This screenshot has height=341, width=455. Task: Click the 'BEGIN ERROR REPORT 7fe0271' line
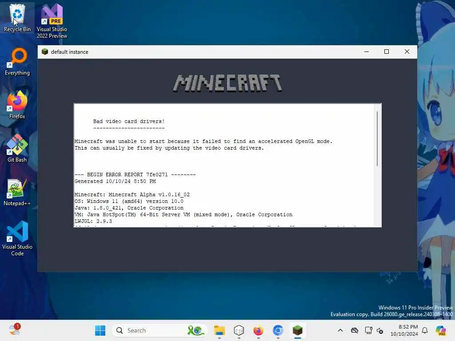point(135,174)
